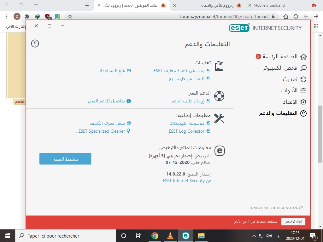
Task: Click the volume icon in system tray
Action: (269, 236)
